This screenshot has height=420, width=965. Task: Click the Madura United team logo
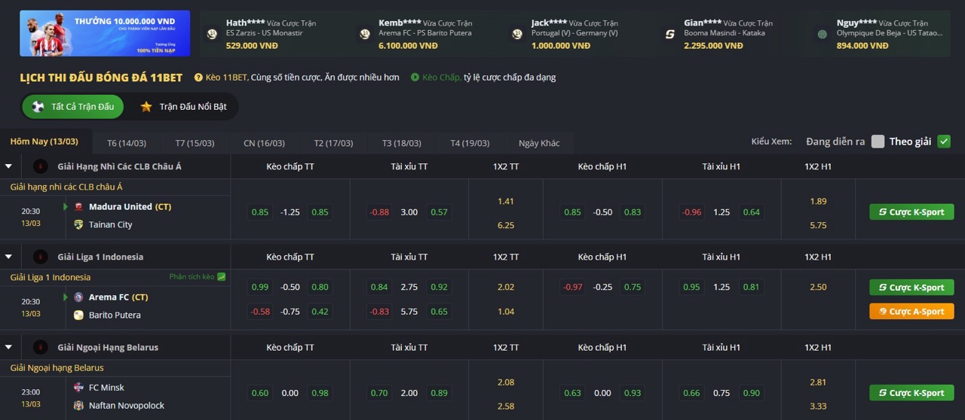[79, 207]
